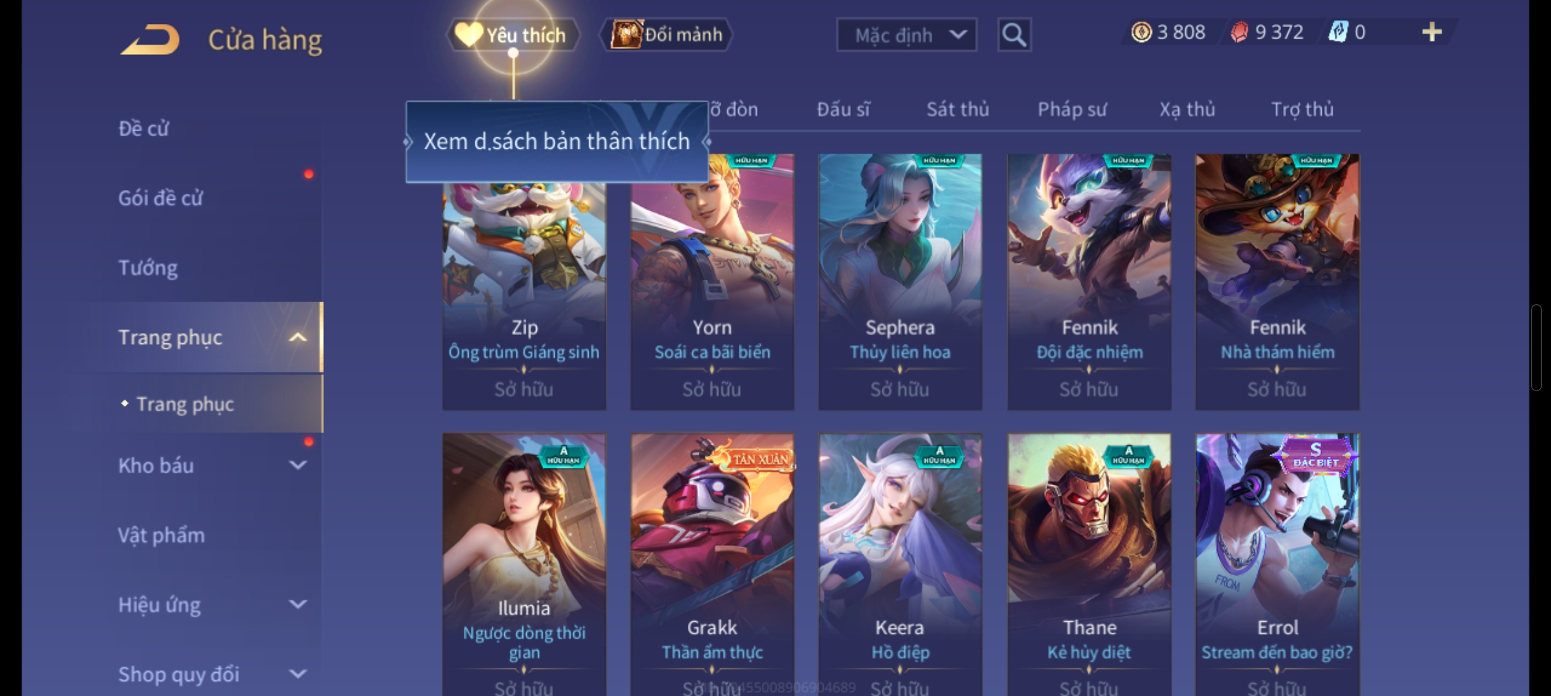The height and width of the screenshot is (696, 1551).
Task: Click the gold coin currency icon
Action: (1141, 32)
